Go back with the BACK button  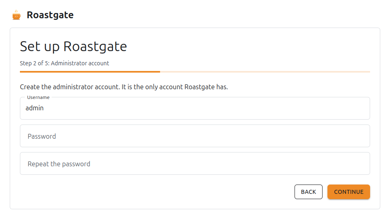[308, 192]
